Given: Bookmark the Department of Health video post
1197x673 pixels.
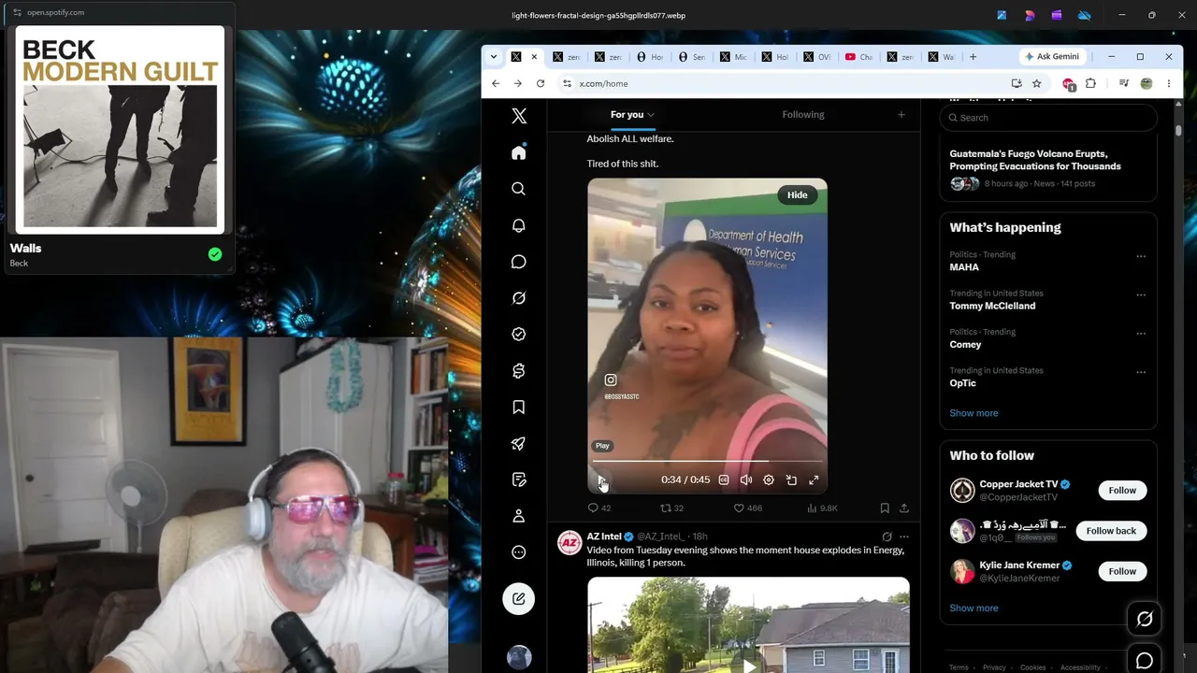Looking at the screenshot, I should tap(885, 508).
